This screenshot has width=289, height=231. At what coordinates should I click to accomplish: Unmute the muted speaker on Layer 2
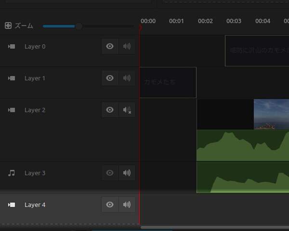[127, 110]
